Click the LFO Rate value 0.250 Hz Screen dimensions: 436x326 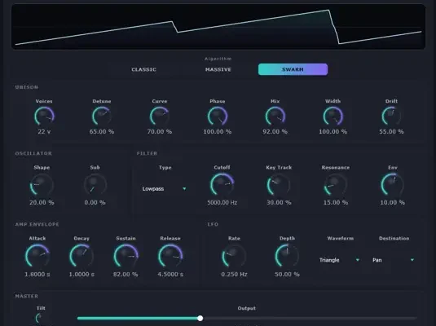tap(234, 275)
